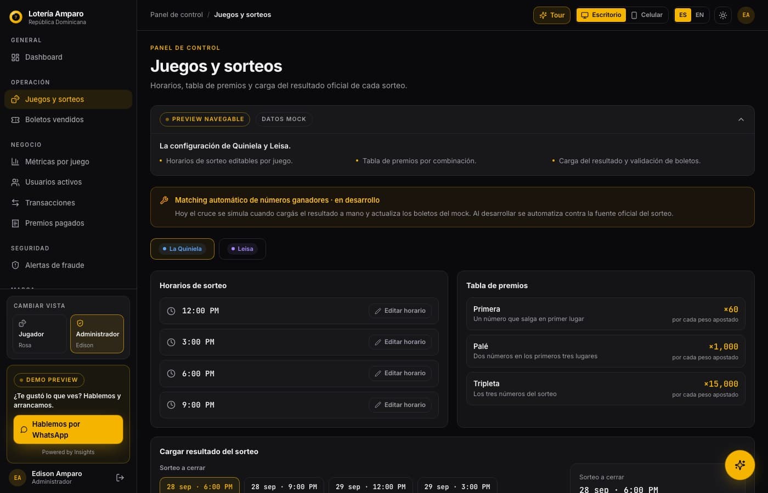Viewport: 768px width, 493px height.
Task: Click the Primera prize row
Action: coord(606,314)
